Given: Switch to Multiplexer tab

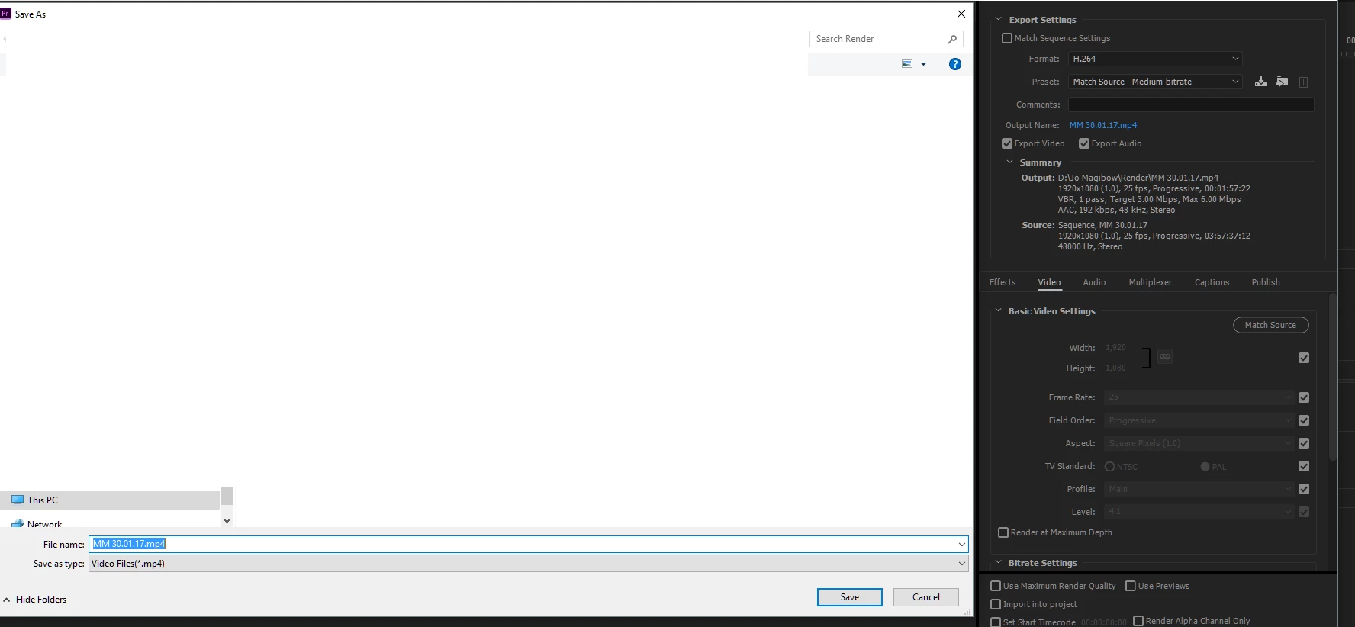Looking at the screenshot, I should 1150,282.
